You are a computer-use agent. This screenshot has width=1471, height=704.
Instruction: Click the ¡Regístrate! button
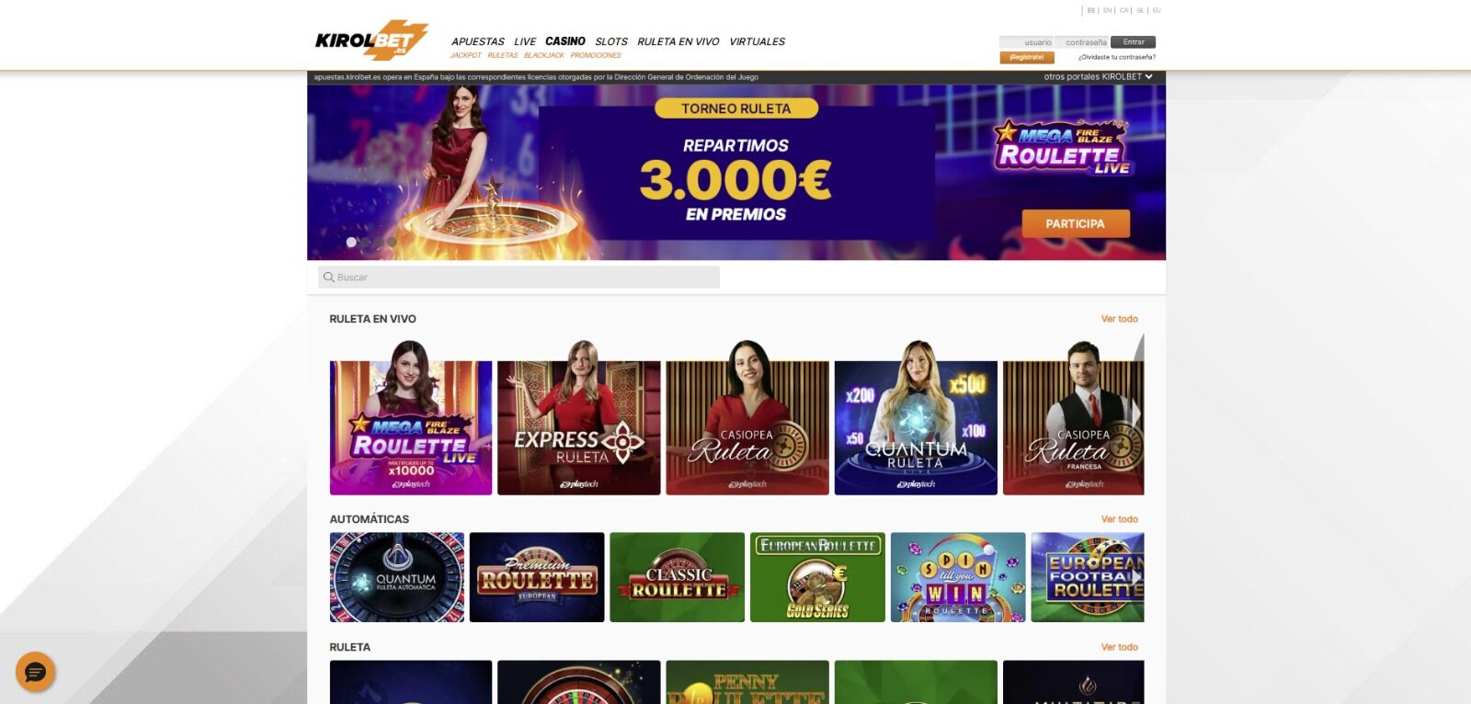[x=1027, y=57]
